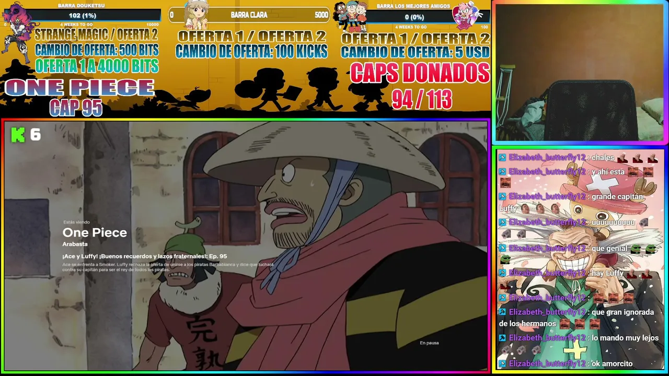This screenshot has width=669, height=376.
Task: Click the username Elizabeth_butterfly12 on the 'hay Luffy' message
Action: click(x=547, y=273)
